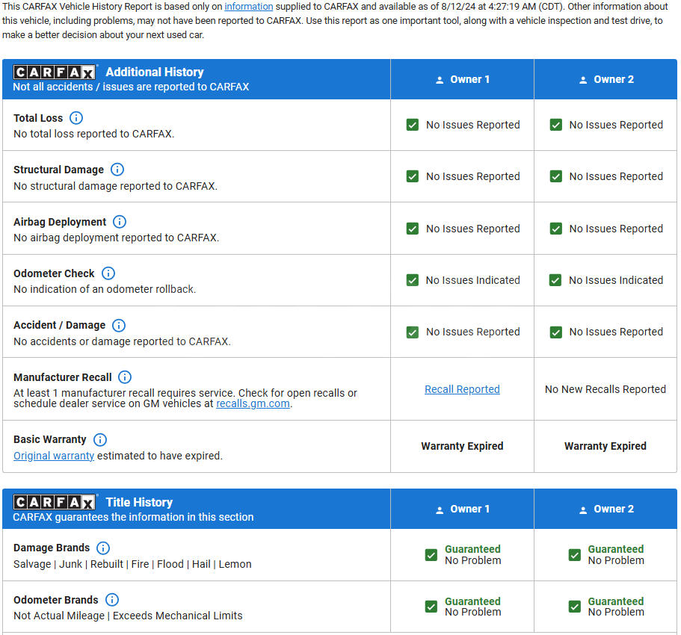Click 'No accidents or damage reported' text

[122, 341]
